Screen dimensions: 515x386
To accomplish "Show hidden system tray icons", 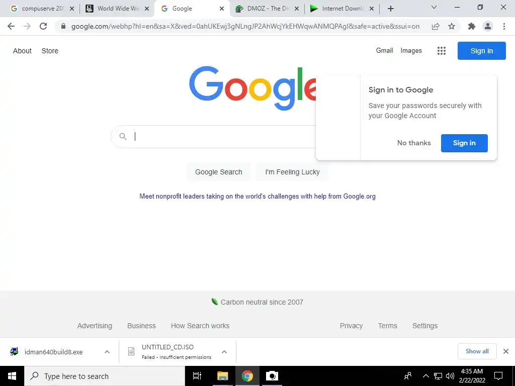I will [x=425, y=376].
